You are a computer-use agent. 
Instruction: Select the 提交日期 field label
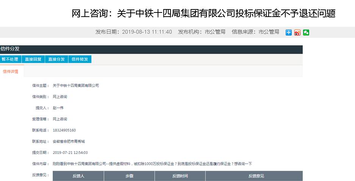click(x=41, y=153)
